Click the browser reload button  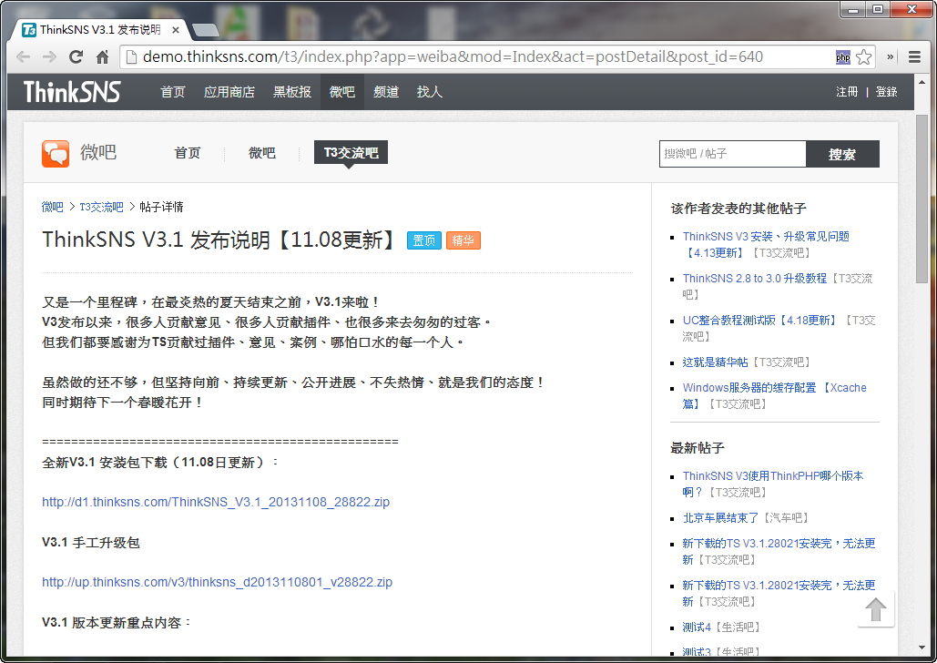click(76, 57)
